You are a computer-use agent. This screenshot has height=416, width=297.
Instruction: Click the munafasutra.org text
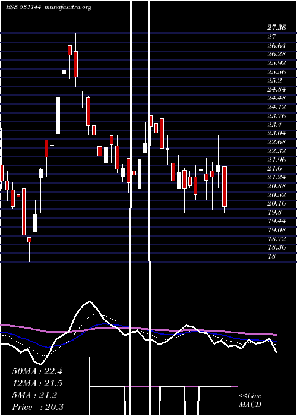pos(68,7)
